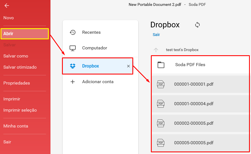
Task: Click the Dropbox heading title
Action: click(x=165, y=25)
